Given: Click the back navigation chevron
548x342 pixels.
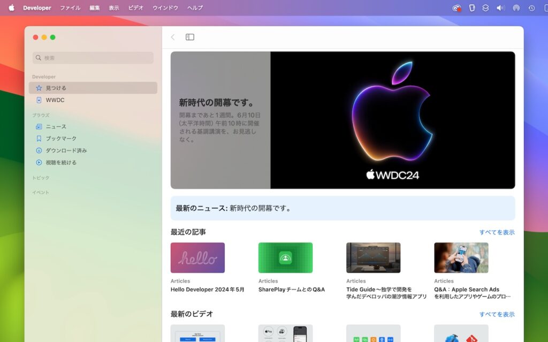Looking at the screenshot, I should (172, 37).
